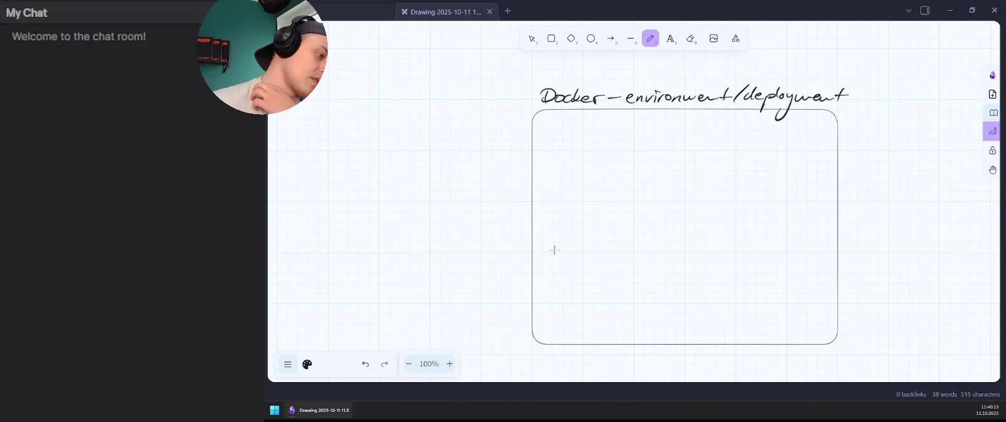Click the My Chat heading
The image size is (1006, 422).
coord(26,12)
